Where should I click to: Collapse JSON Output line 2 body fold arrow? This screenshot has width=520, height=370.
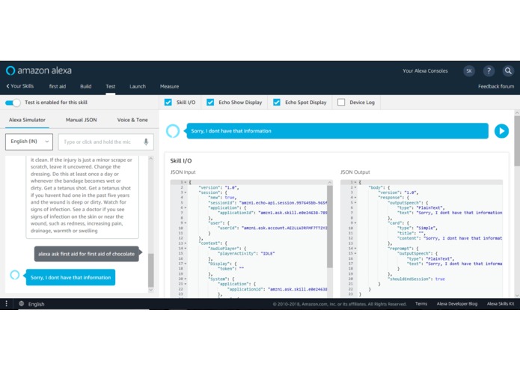coord(355,187)
